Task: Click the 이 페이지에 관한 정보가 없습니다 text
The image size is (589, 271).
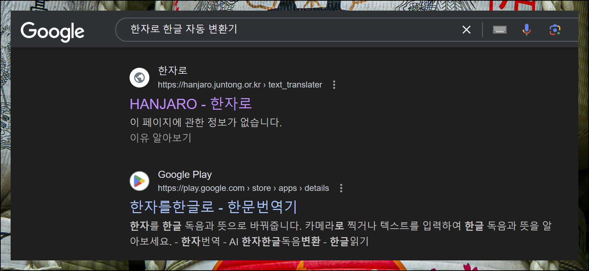Action: [x=206, y=122]
